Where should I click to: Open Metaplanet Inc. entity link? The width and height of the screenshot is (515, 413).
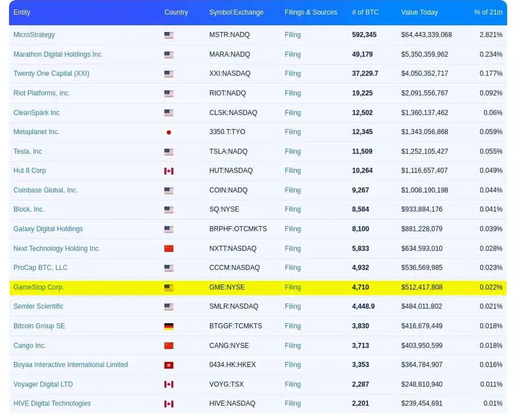pos(36,132)
